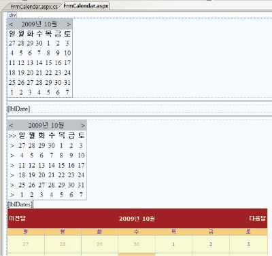Select week row starting with 27 Sunday
272x256 pixels.
[x=12, y=146]
